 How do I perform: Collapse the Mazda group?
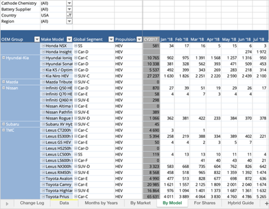point(4,82)
